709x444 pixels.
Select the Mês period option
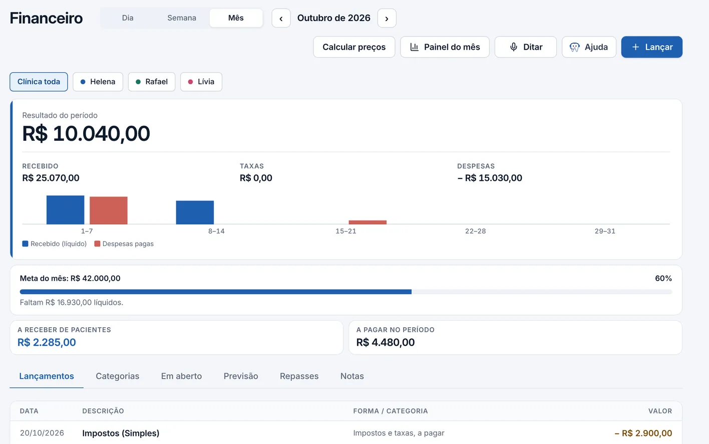tap(236, 18)
